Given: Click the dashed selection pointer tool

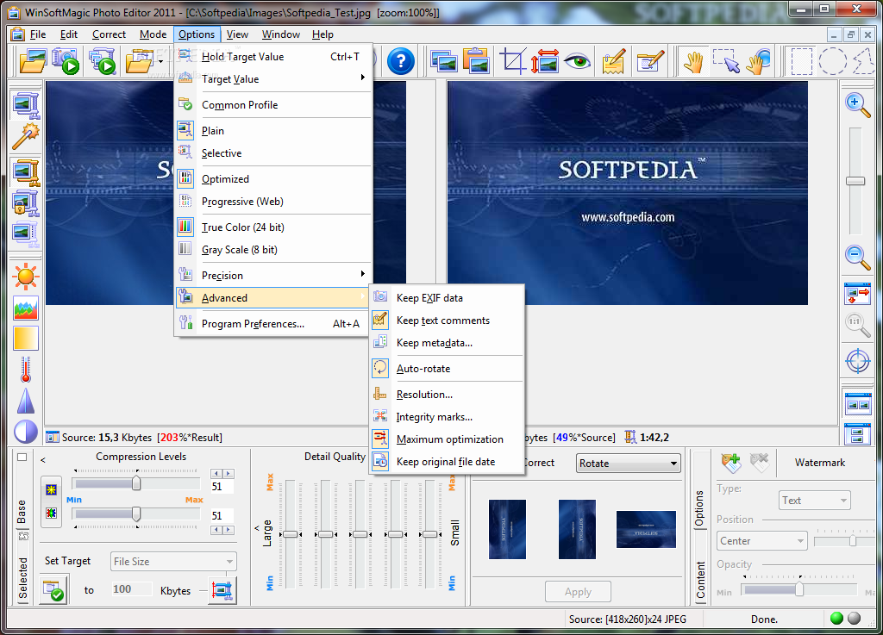Looking at the screenshot, I should click(x=726, y=61).
